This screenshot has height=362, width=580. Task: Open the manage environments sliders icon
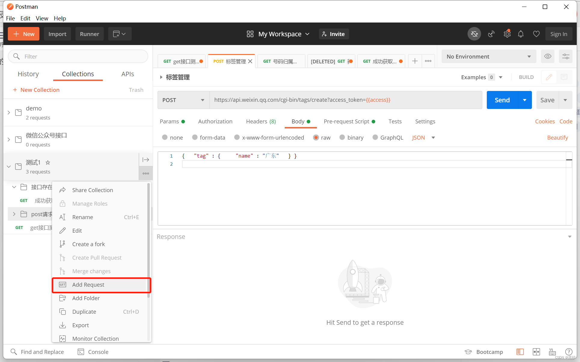pos(566,56)
